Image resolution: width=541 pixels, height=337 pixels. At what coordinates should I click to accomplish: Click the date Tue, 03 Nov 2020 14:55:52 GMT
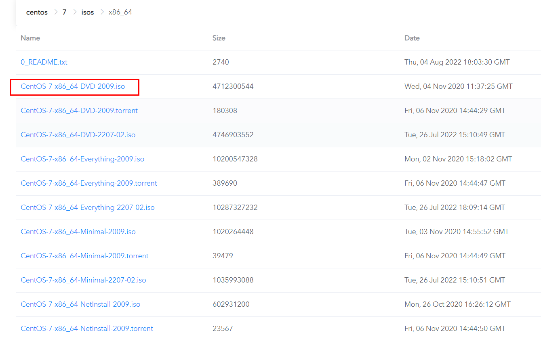[x=457, y=232]
